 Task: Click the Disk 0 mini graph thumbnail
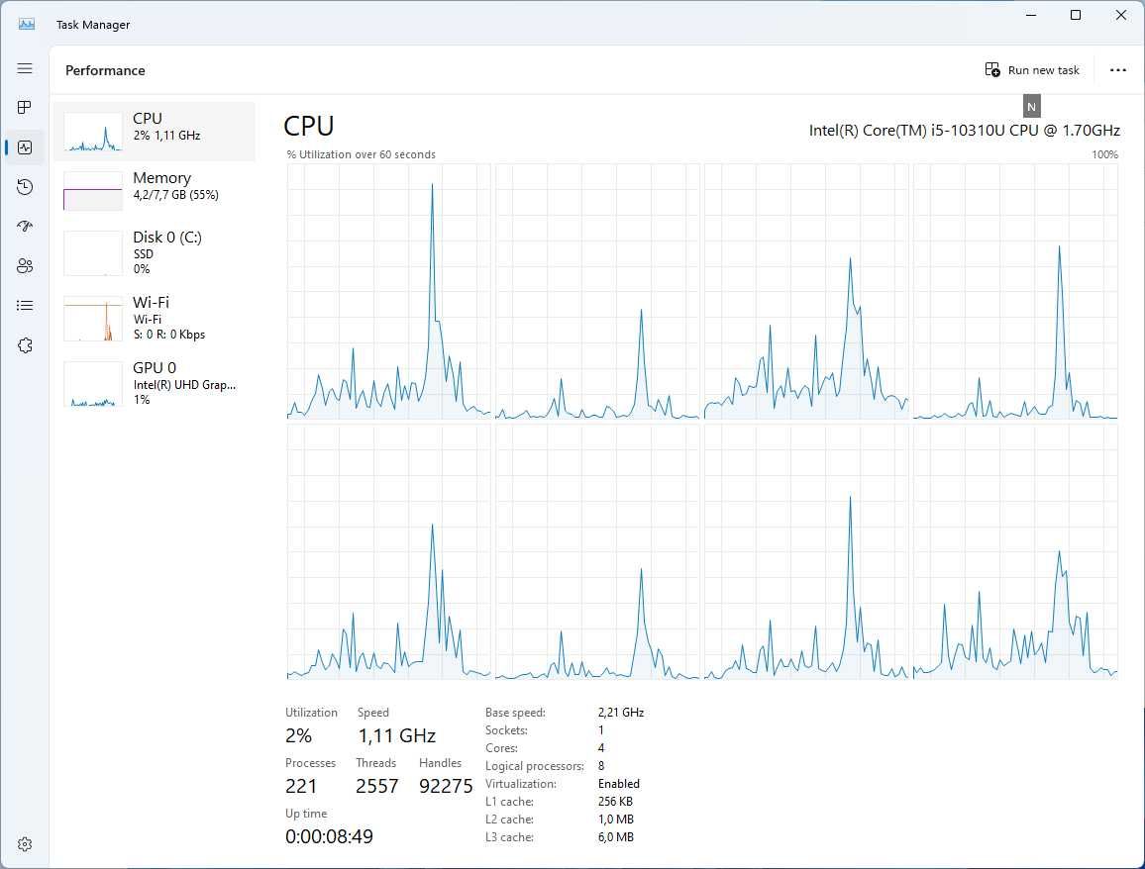[93, 253]
